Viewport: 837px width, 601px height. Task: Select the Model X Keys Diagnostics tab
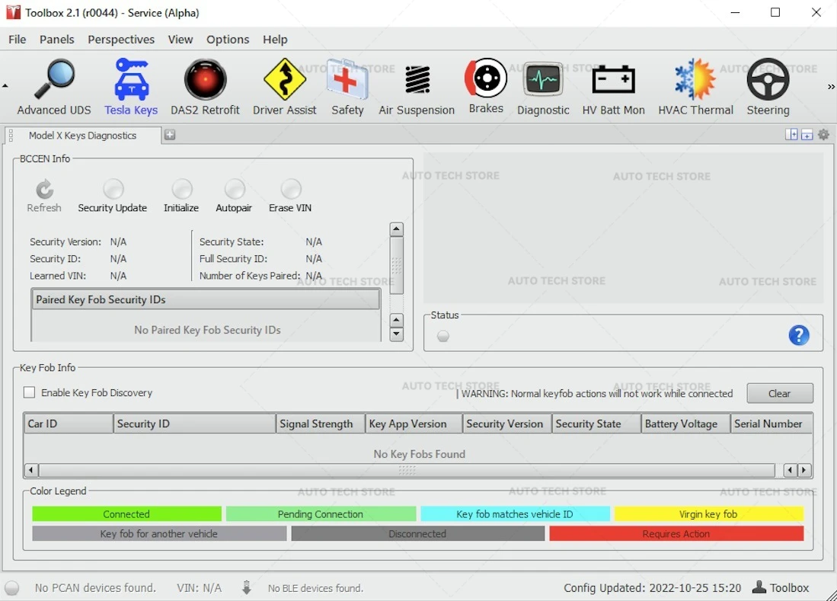(x=83, y=136)
